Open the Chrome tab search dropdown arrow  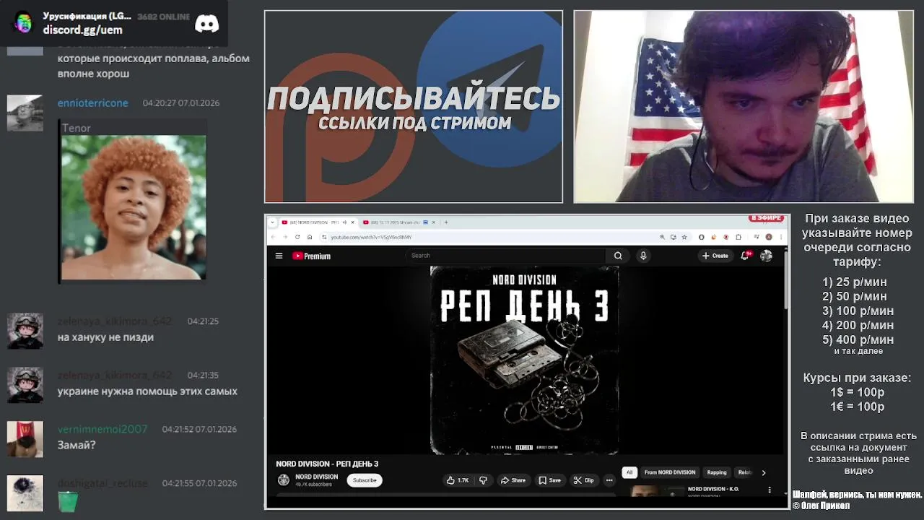272,222
